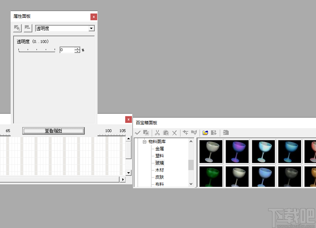Click the stepper up arrow beside the percentage field
The height and width of the screenshot is (228, 316).
click(77, 48)
